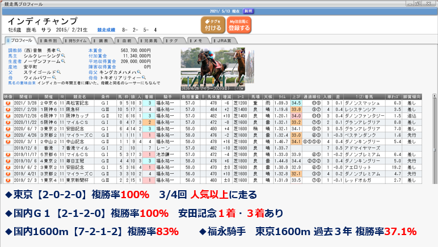This screenshot has height=247, width=438.
Task: Click the 説明 button beside the date
Action: 249,11
